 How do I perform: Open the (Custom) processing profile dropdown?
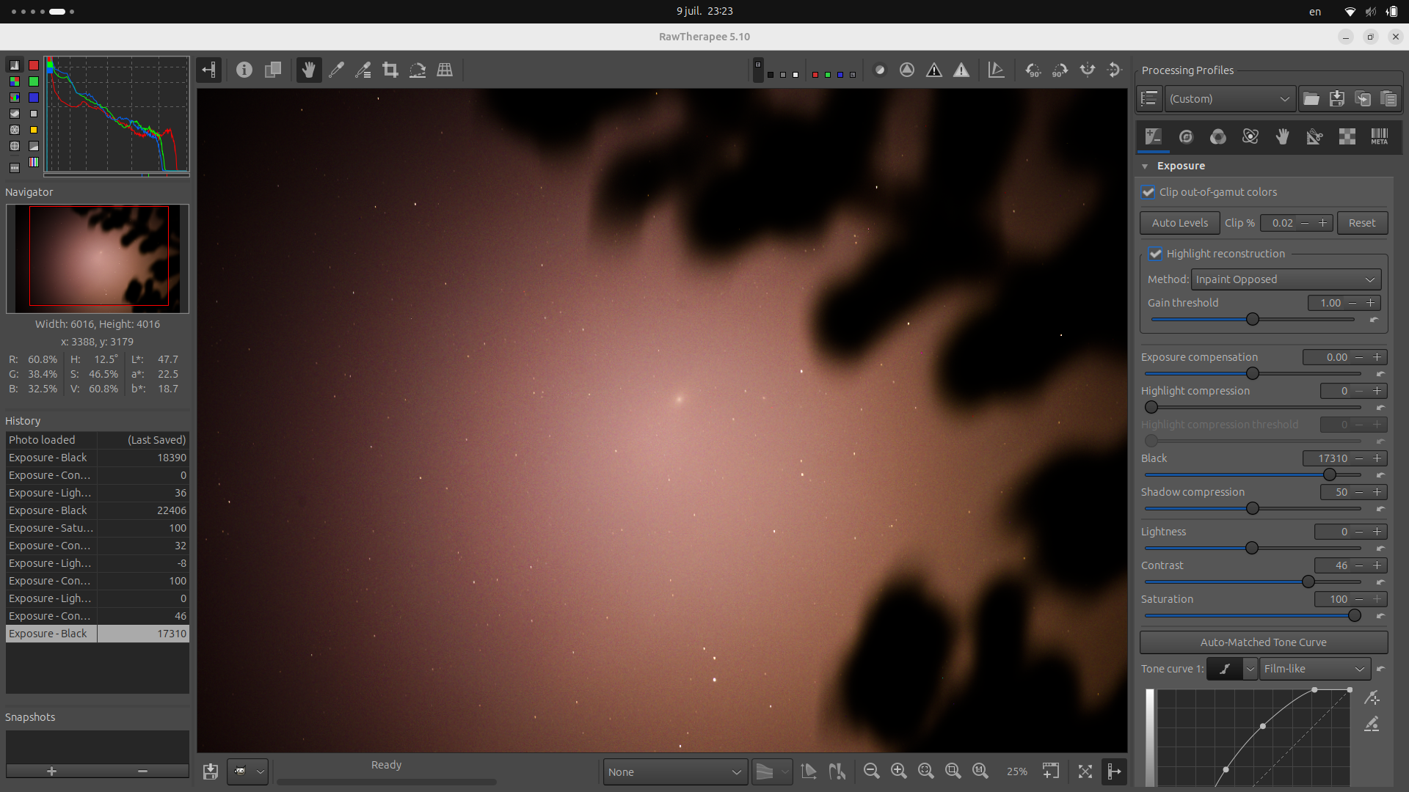[1229, 99]
